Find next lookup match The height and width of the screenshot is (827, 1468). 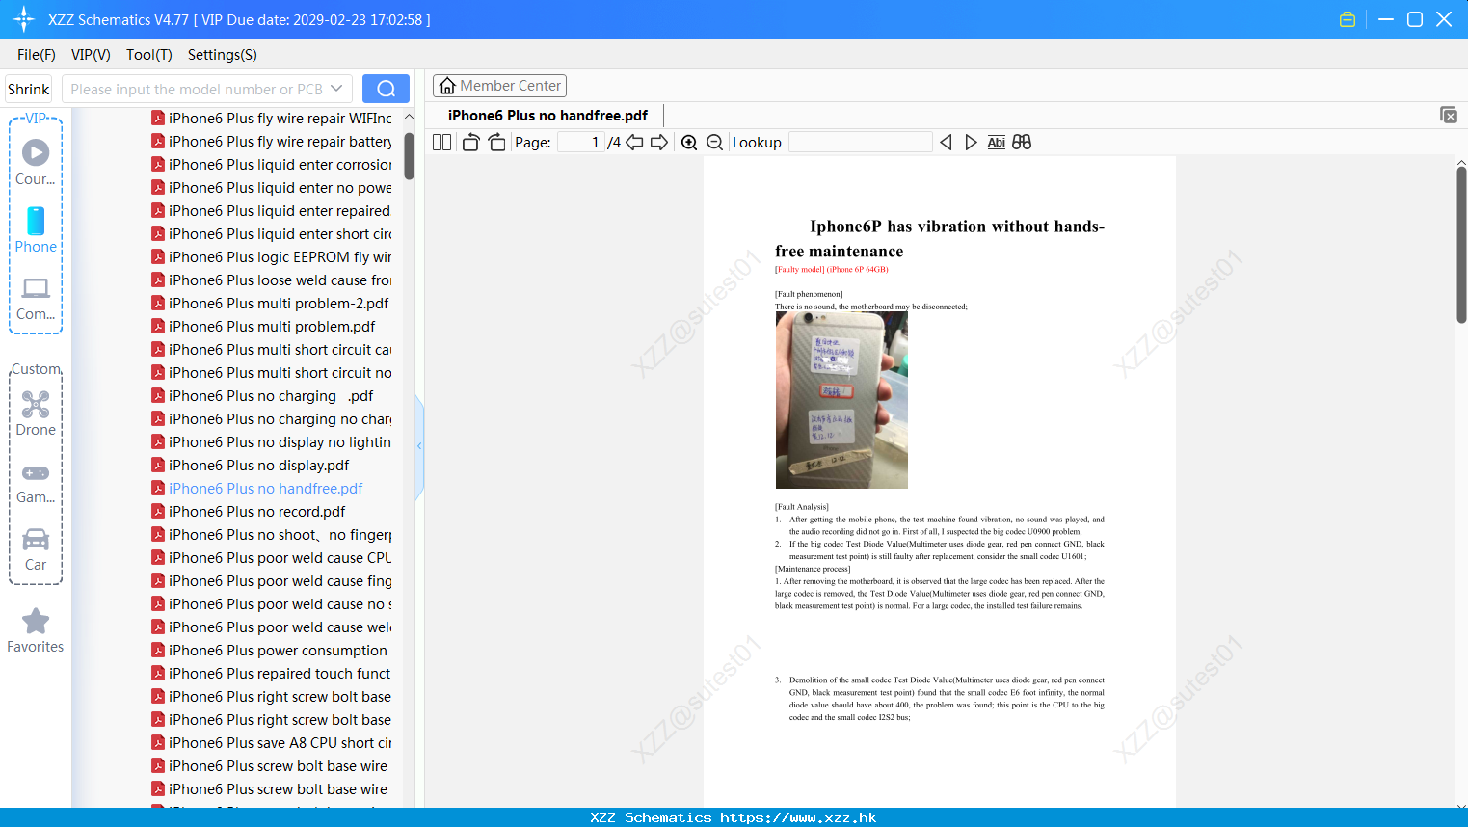click(971, 143)
